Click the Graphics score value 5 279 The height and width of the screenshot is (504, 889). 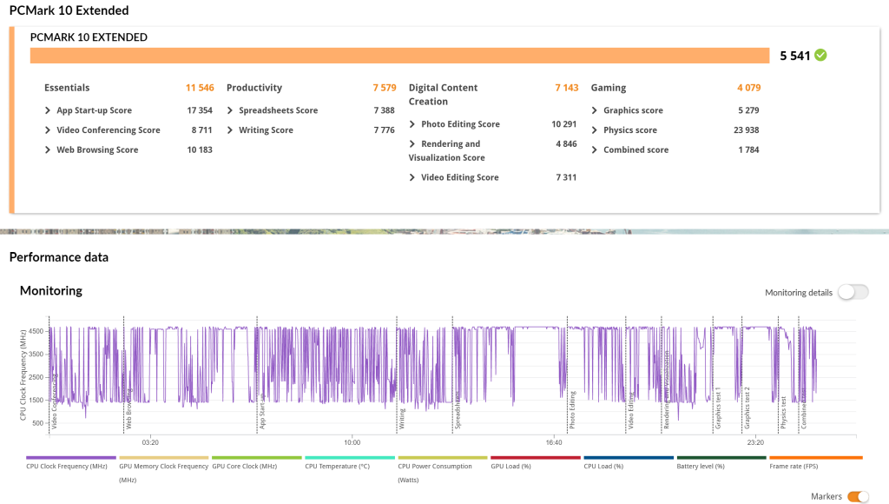(748, 110)
